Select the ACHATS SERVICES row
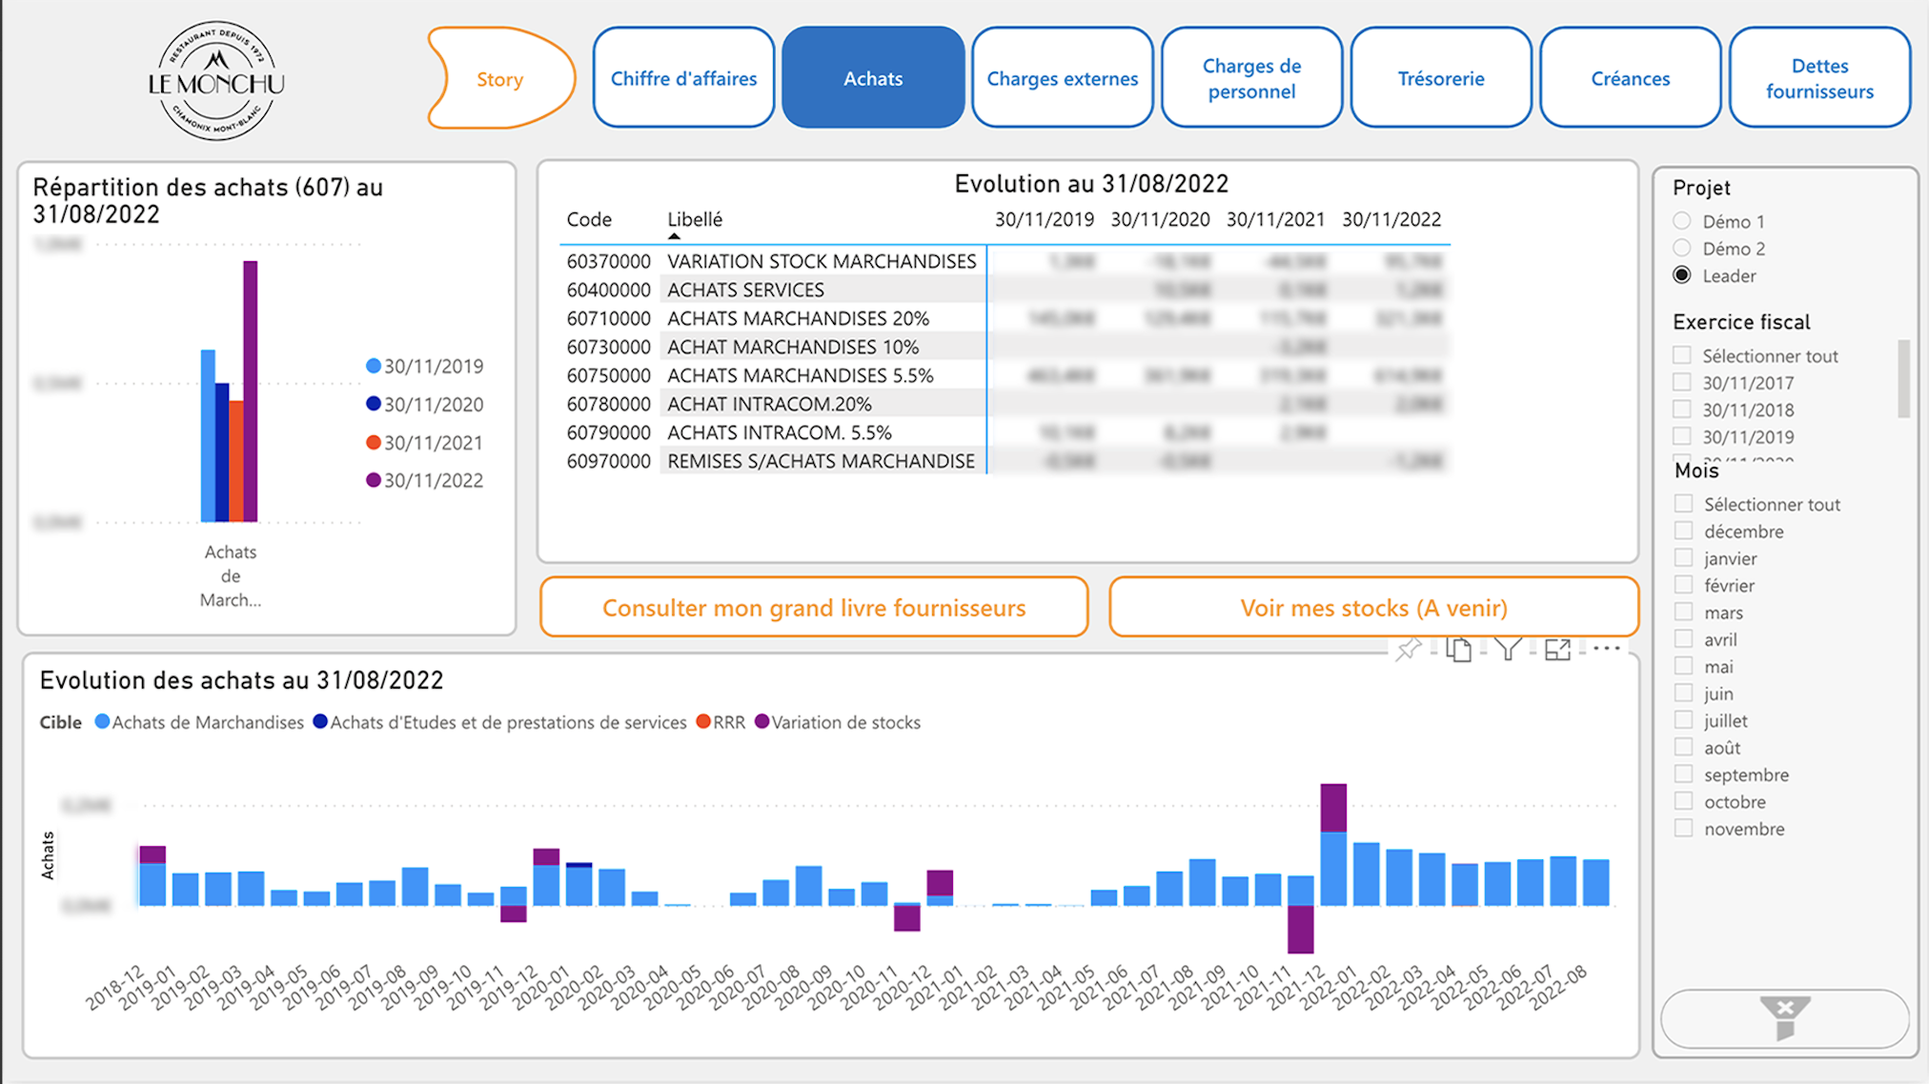The width and height of the screenshot is (1929, 1084). (1005, 290)
